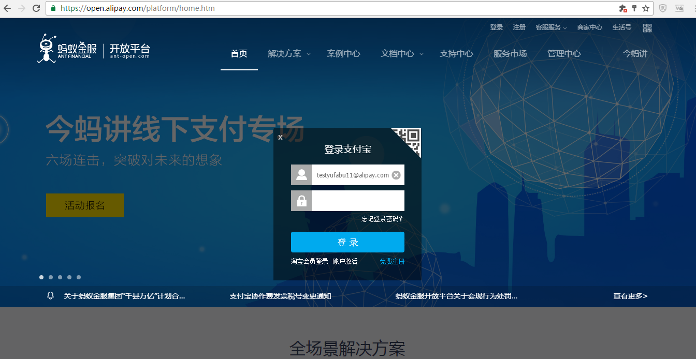The width and height of the screenshot is (696, 359).
Task: Click the padlock icon beside password field
Action: [301, 201]
